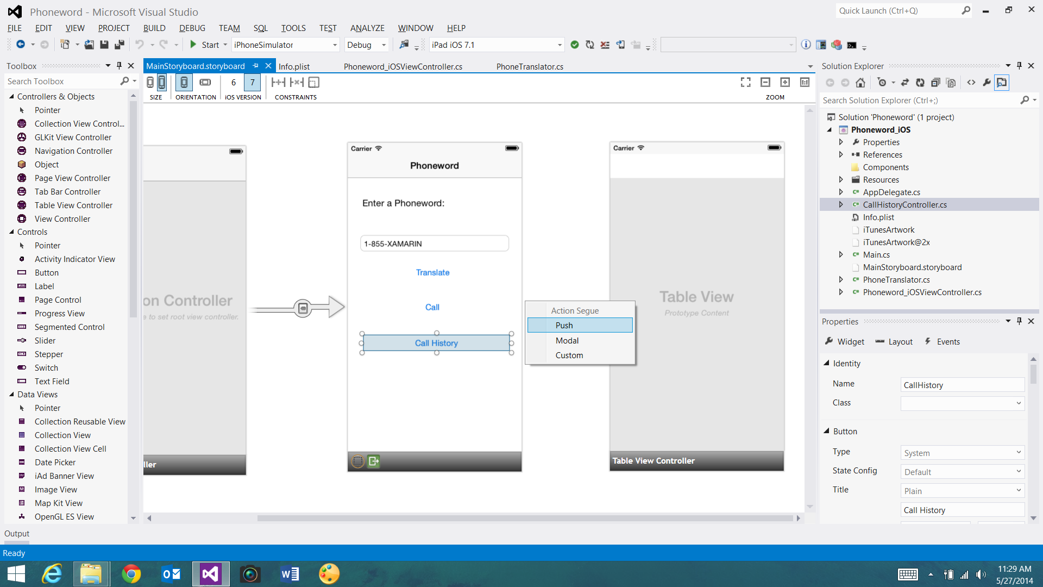Open the iPhoneSimulator platform dropdown
1043x587 pixels.
tap(335, 45)
